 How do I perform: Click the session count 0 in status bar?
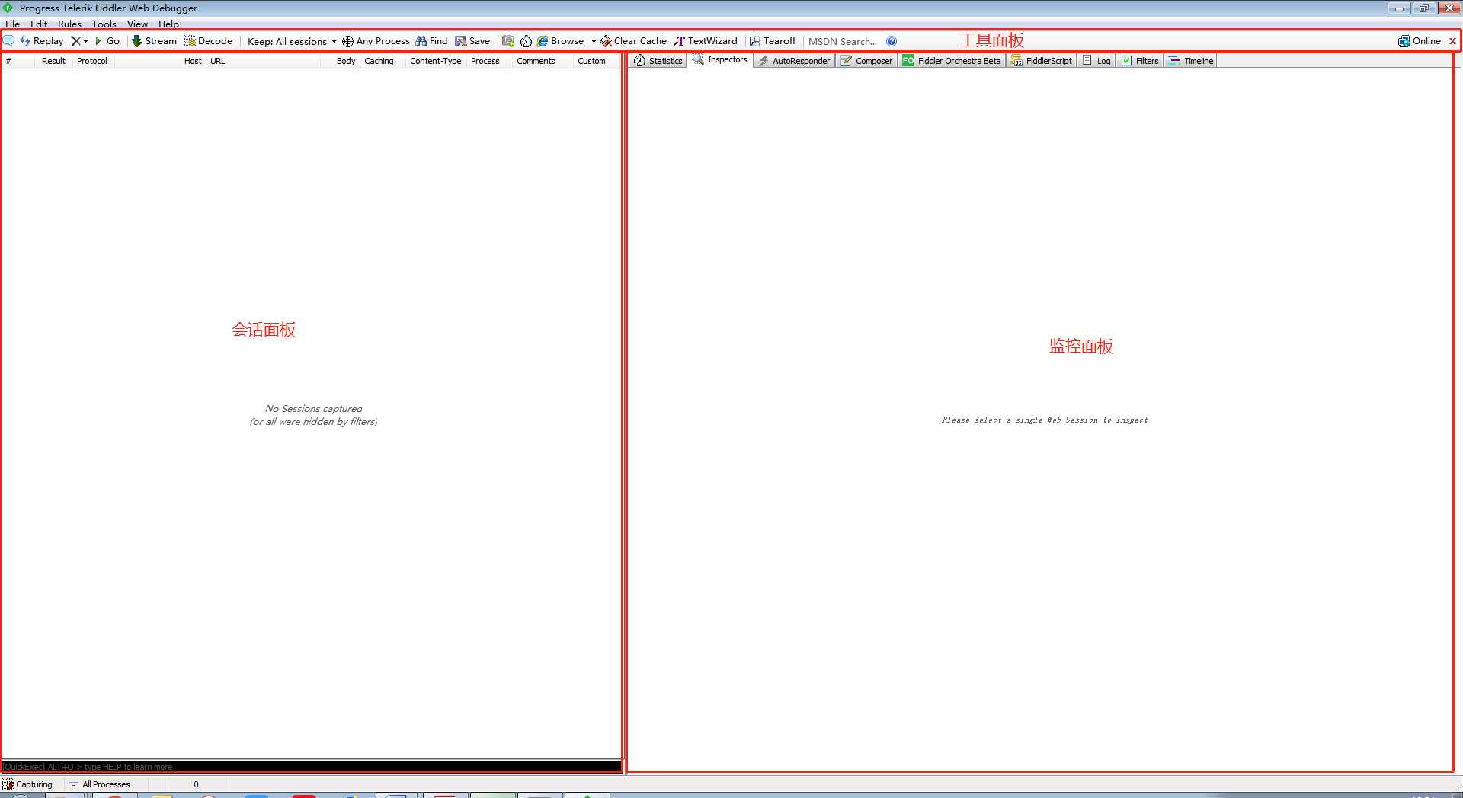coord(196,784)
